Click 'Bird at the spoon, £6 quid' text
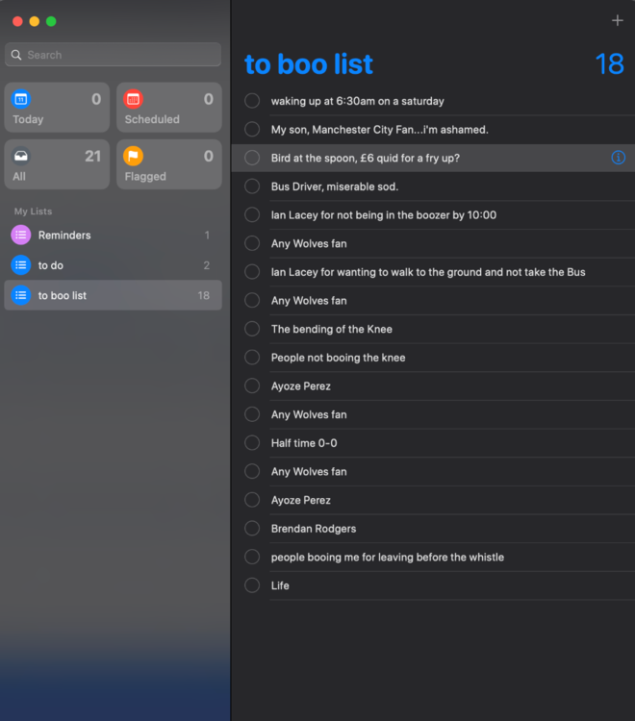The image size is (635, 721). point(366,159)
